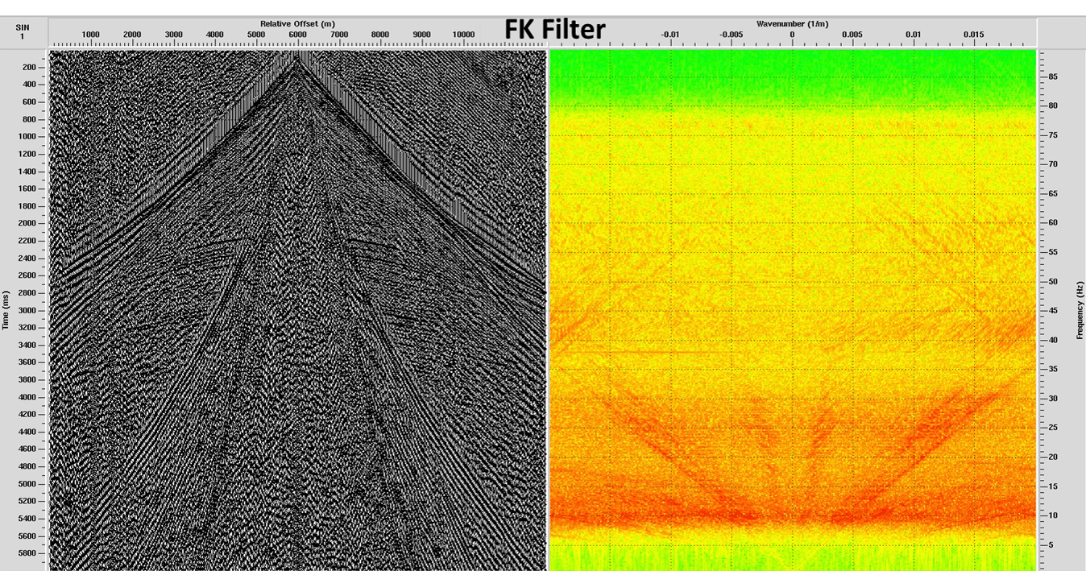
Task: Click the Time (ms) vertical axis label
Action: click(6, 310)
